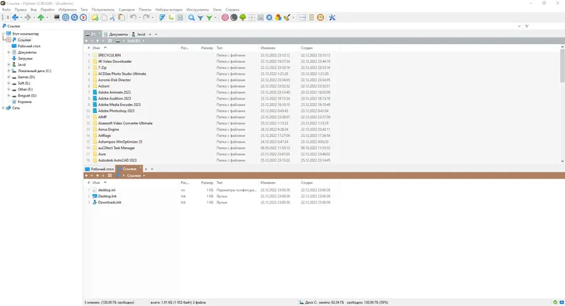The image size is (565, 306).
Task: Open the Избранное menu
Action: 67,10
